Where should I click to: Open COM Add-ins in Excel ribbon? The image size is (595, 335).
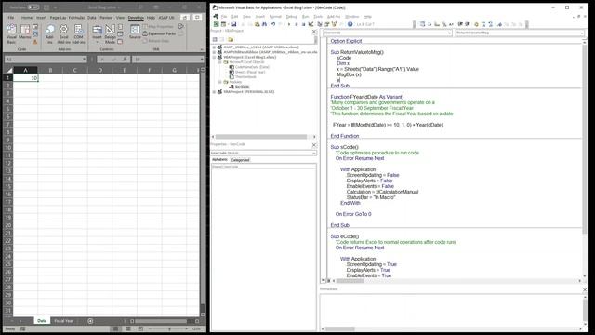(x=78, y=33)
